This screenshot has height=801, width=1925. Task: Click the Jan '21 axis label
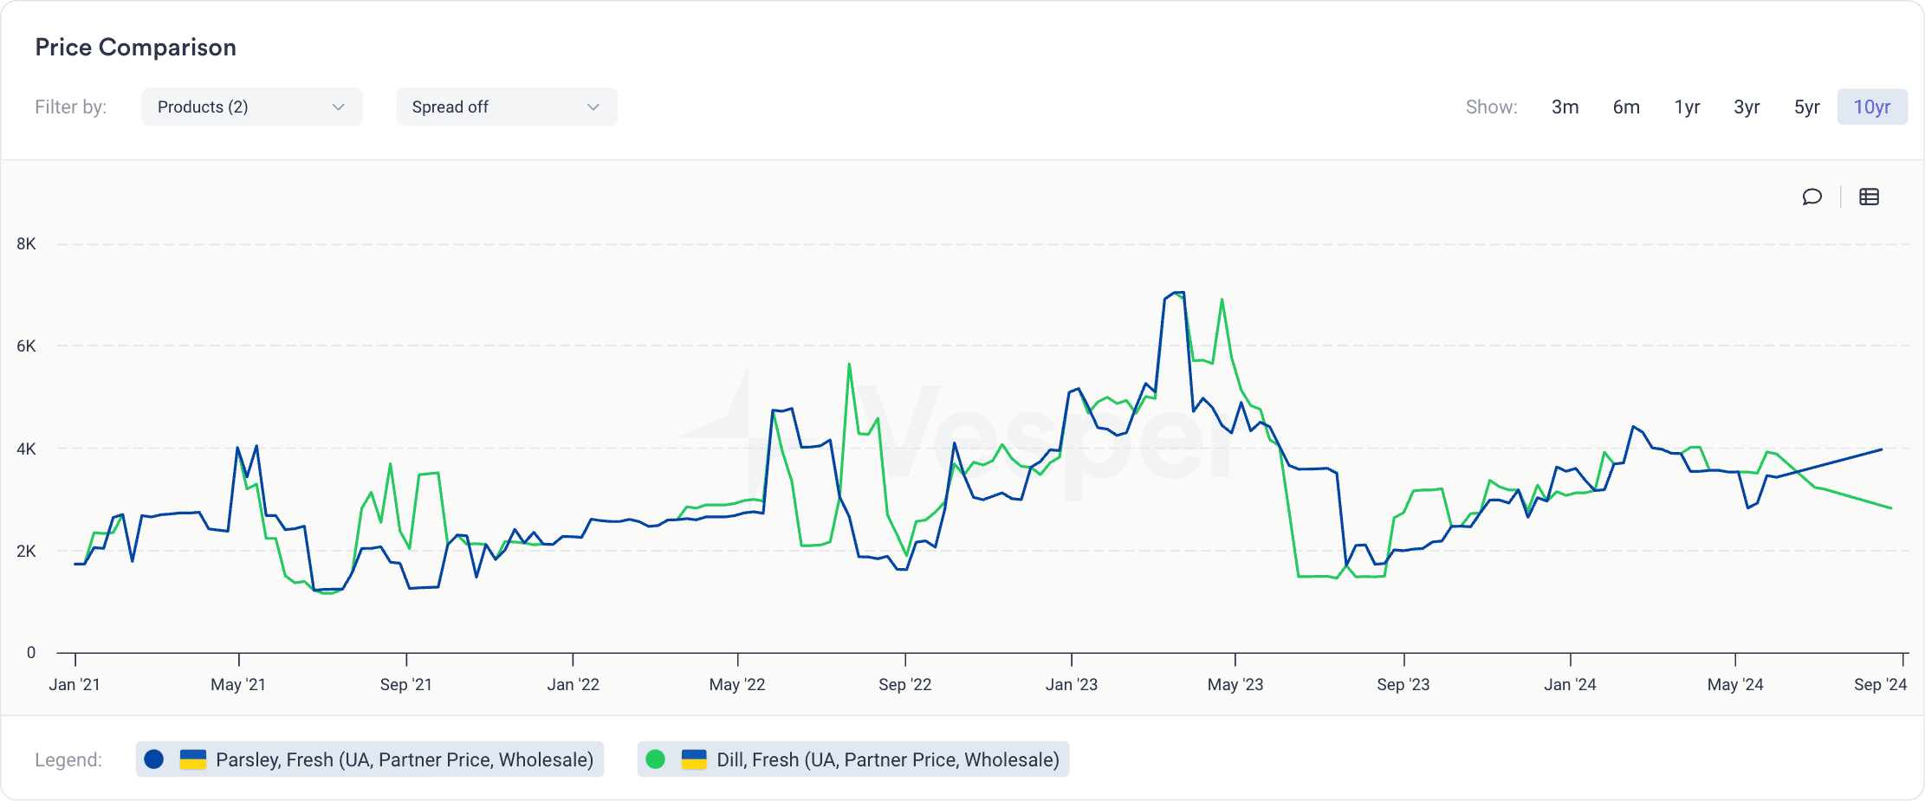[75, 684]
